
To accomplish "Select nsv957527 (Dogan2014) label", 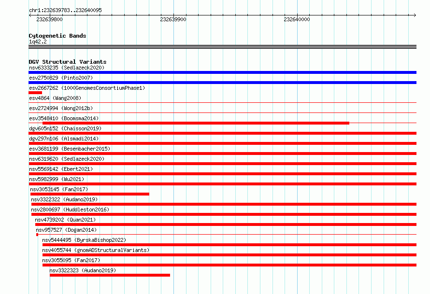I will click(x=66, y=230).
